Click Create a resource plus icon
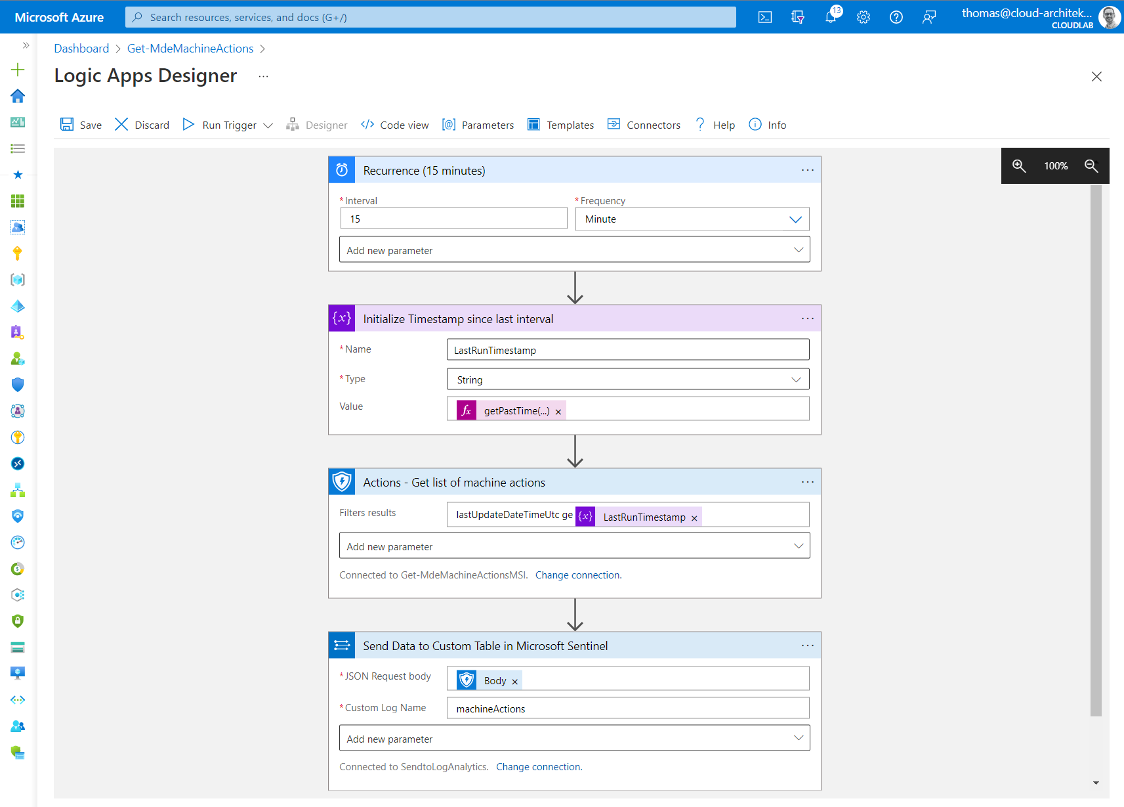 (18, 70)
